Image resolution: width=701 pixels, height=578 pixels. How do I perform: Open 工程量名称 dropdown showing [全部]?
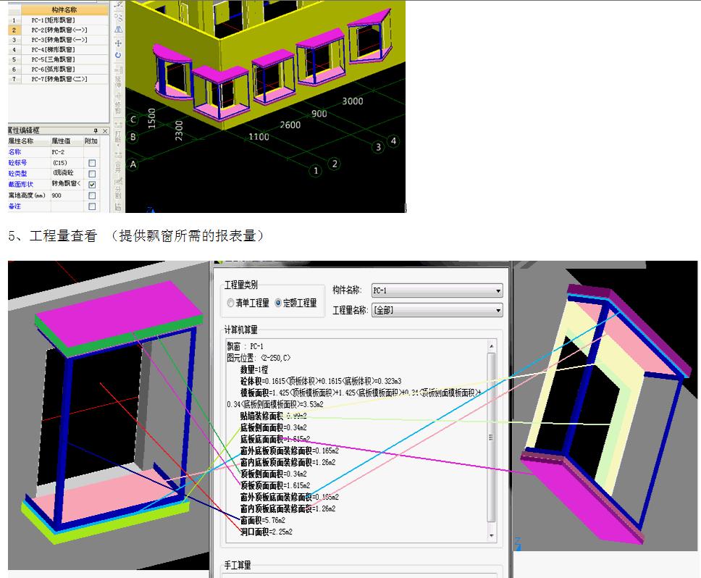pyautogui.click(x=437, y=310)
